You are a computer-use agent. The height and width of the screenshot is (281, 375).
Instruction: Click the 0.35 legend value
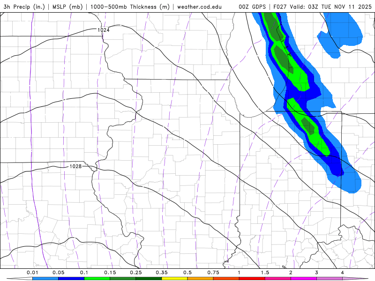pyautogui.click(x=162, y=273)
